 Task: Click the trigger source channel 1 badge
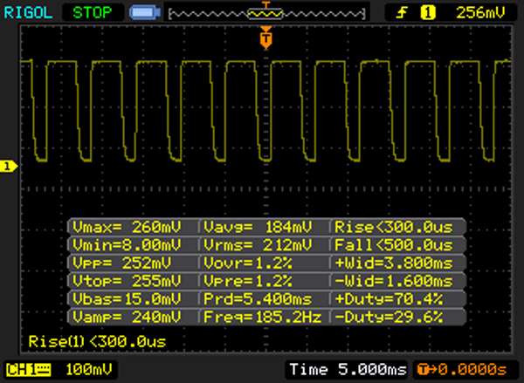(428, 13)
